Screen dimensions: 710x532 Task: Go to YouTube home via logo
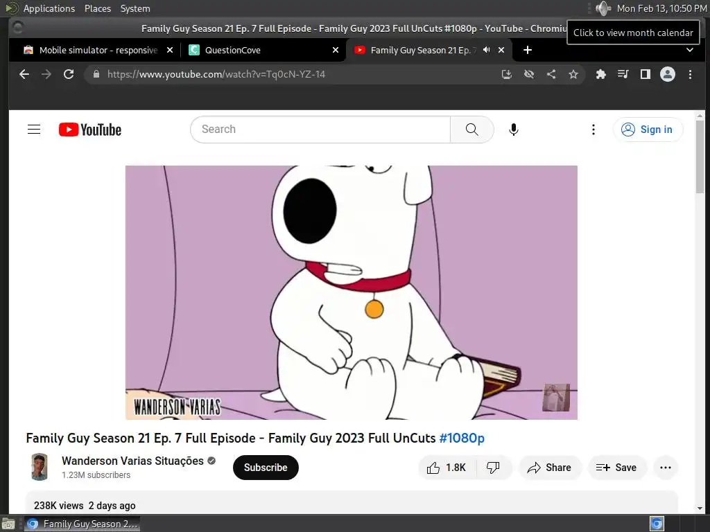point(90,130)
